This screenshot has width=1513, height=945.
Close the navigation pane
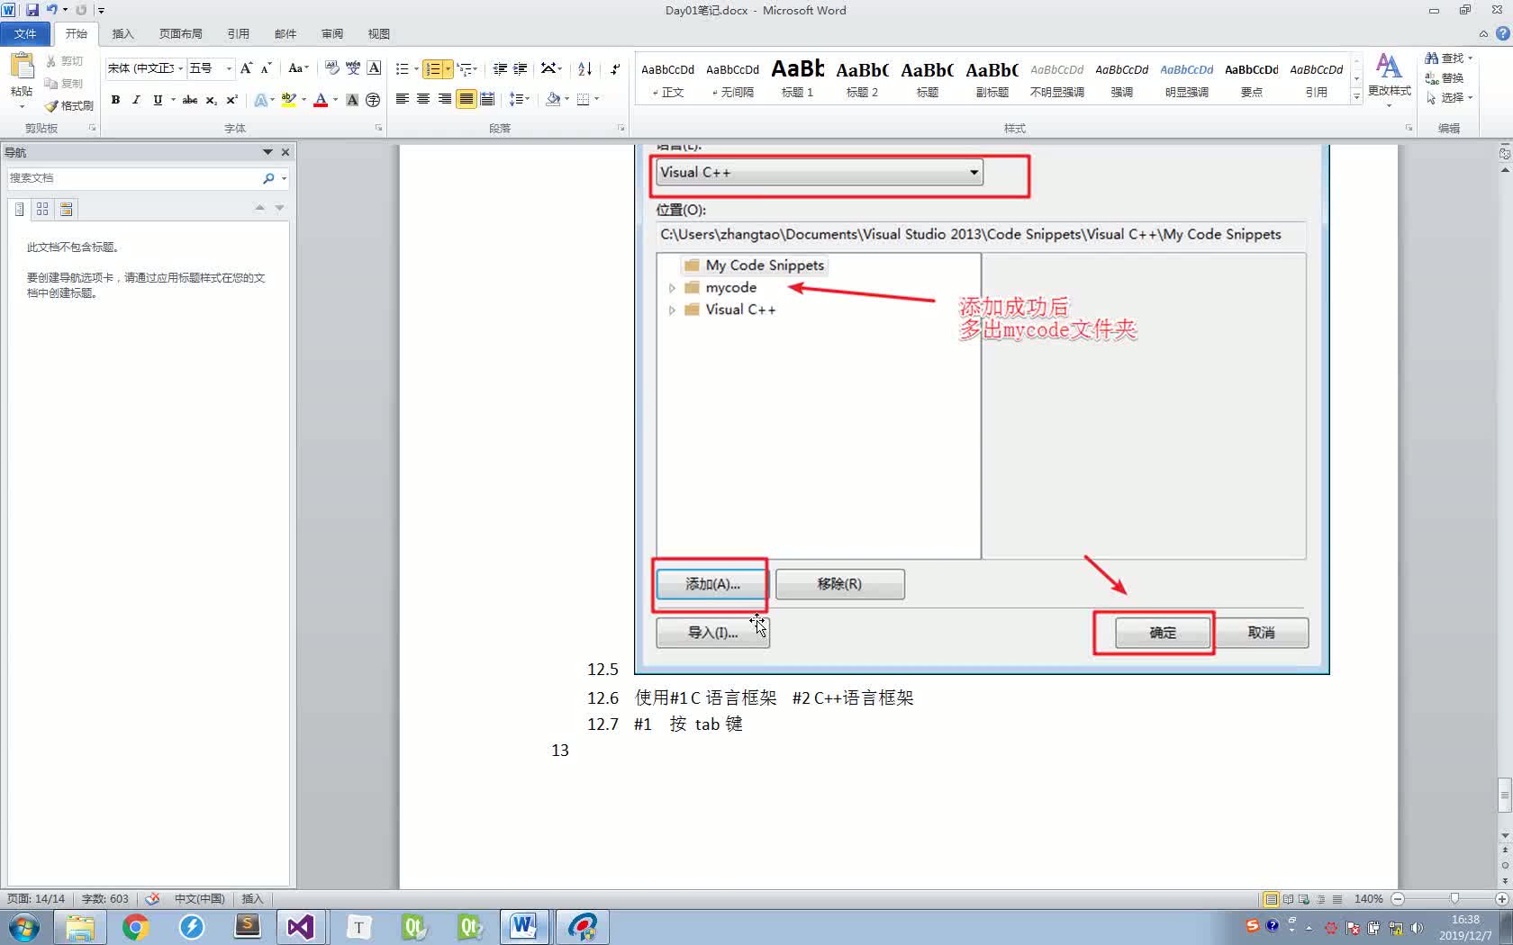click(285, 152)
